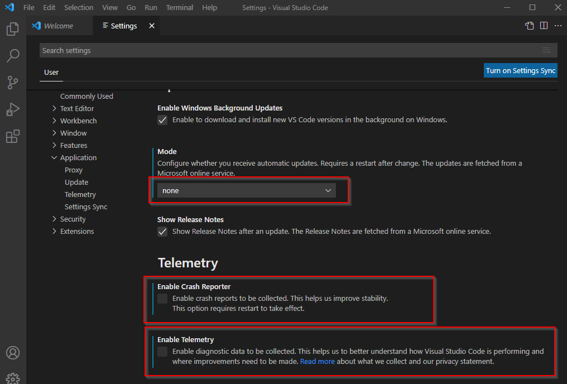Viewport: 567px width, 384px height.
Task: Click the Enable Telemetry setting title
Action: point(185,340)
